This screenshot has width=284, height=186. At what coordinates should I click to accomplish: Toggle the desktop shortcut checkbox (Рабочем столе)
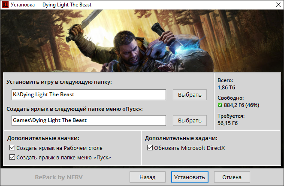(11, 148)
